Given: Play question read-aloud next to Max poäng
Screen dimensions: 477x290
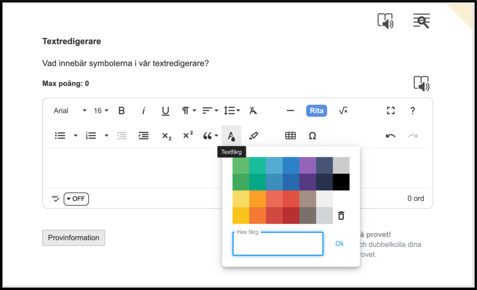Looking at the screenshot, I should tap(421, 84).
